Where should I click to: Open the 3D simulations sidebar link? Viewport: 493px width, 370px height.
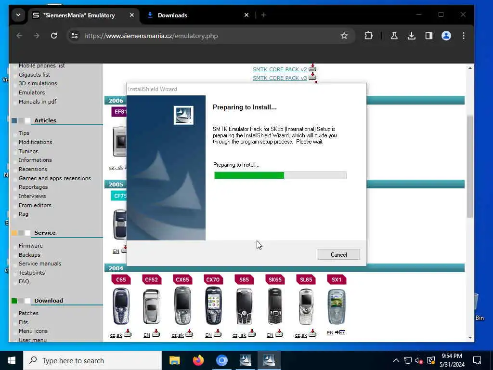(38, 83)
